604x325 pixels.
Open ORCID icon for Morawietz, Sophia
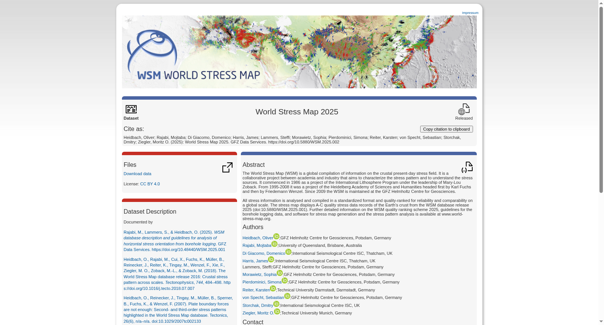pyautogui.click(x=280, y=273)
